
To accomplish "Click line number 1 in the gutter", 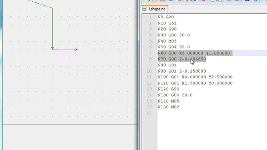I will pos(150,17).
